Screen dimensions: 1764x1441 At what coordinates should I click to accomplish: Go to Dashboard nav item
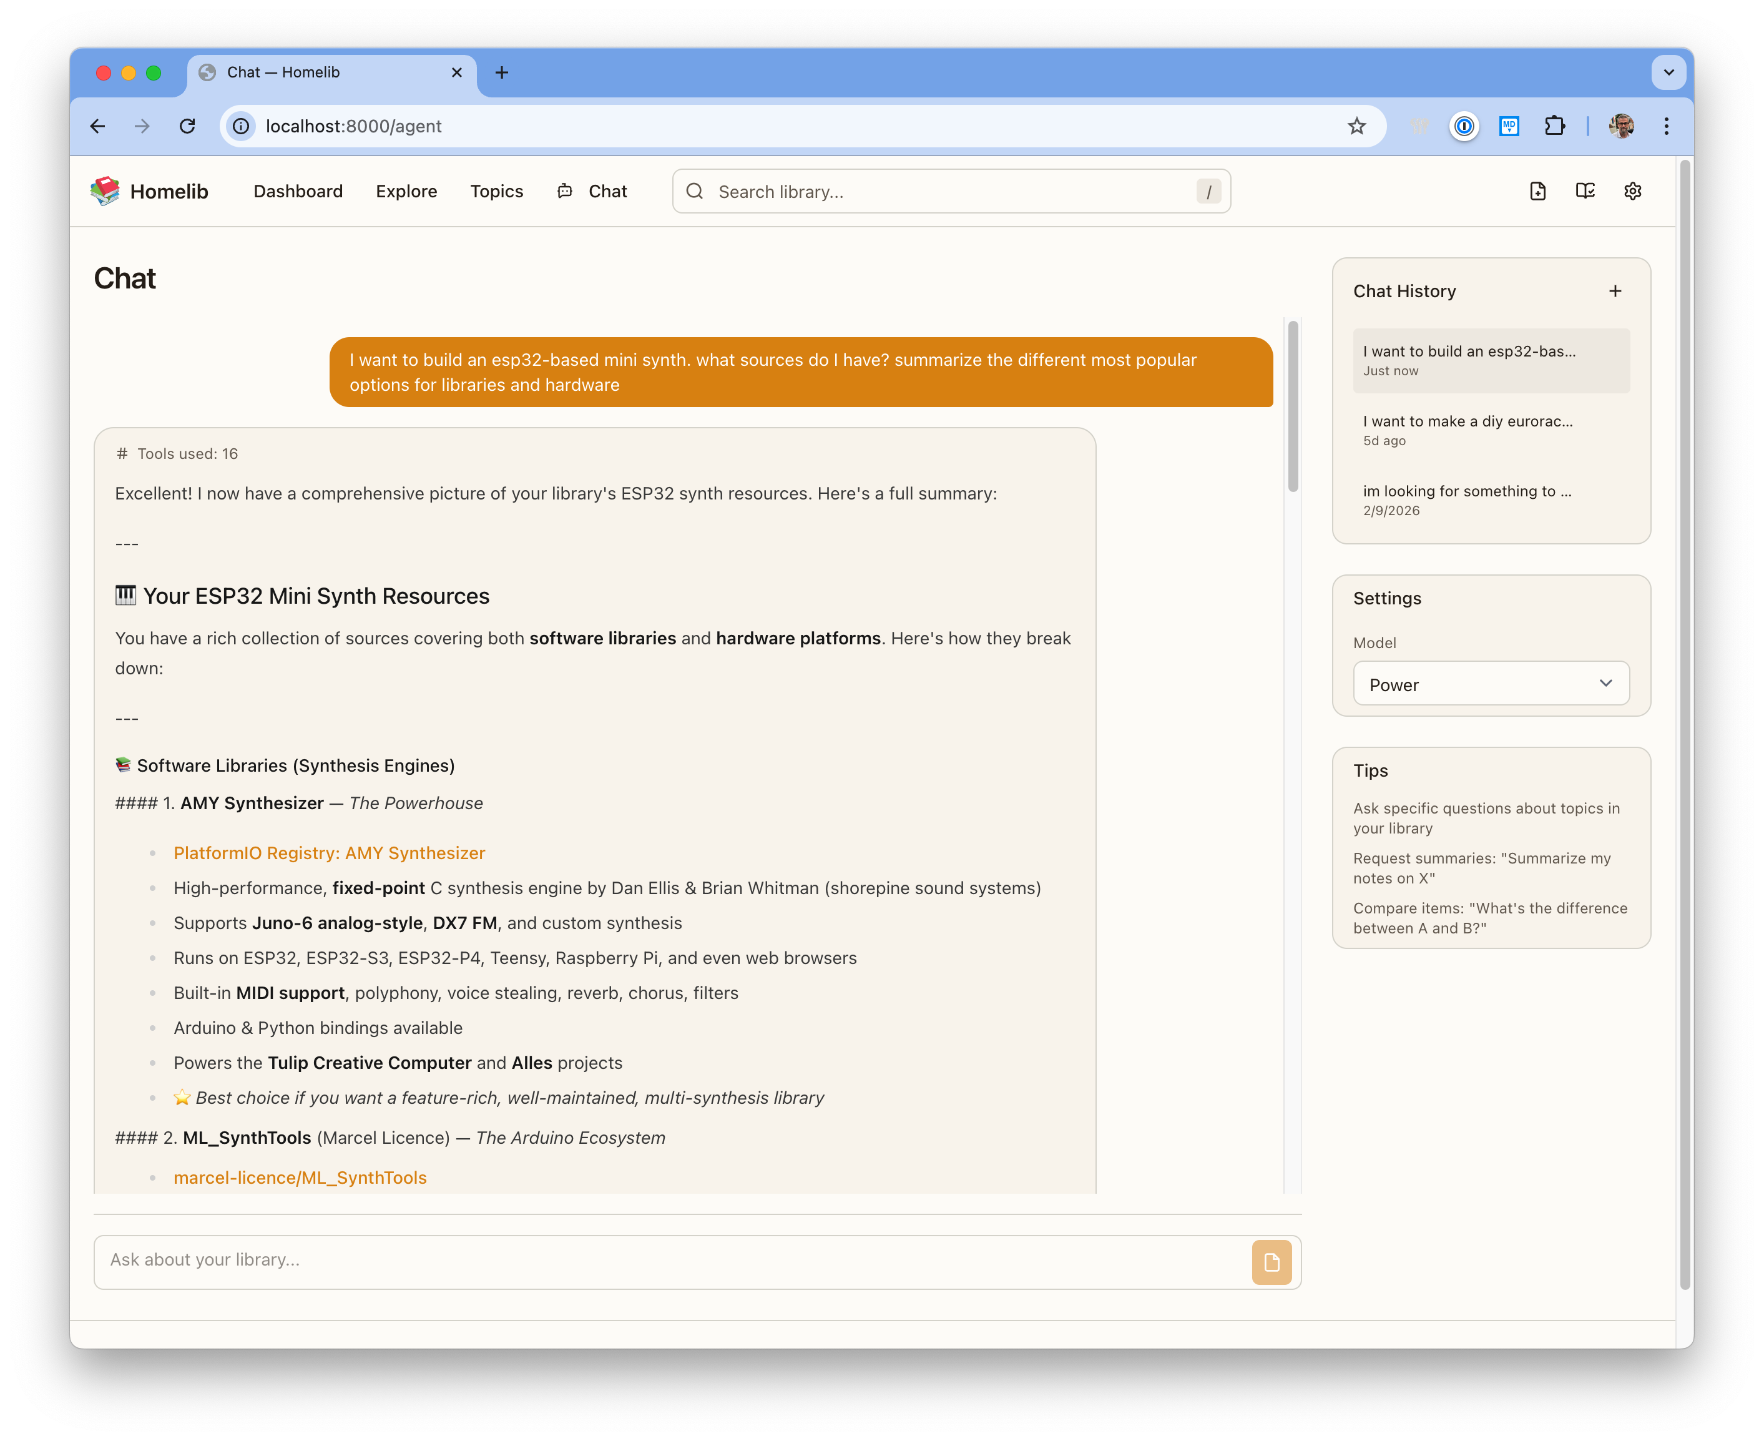[x=298, y=192]
